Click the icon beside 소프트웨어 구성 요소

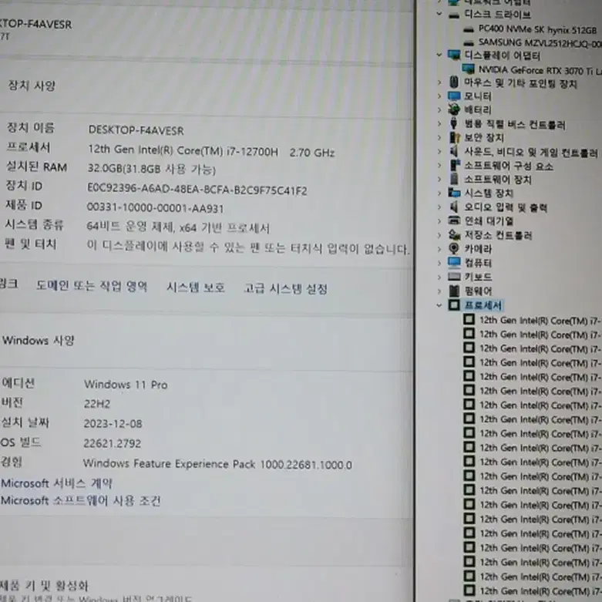point(455,165)
